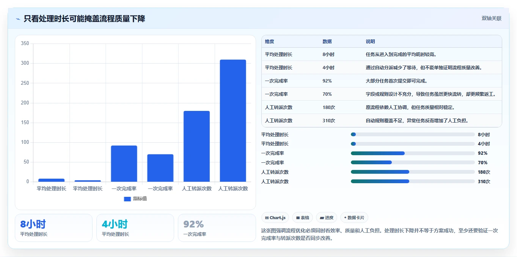Click the 维度 table column header
Viewport: 517px width, 257px height.
click(269, 42)
